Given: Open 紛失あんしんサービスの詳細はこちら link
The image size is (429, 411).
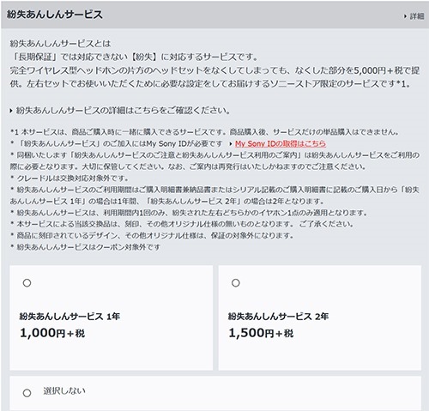Looking at the screenshot, I should tap(123, 111).
